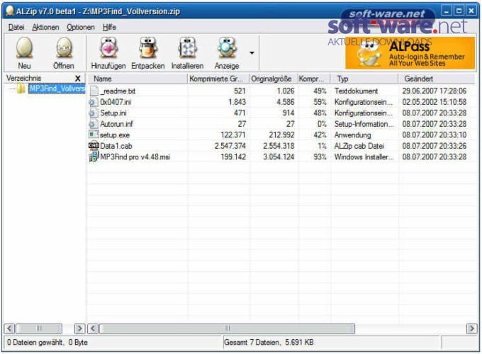This screenshot has width=482, height=354.
Task: Click right arrow of Verzeichnis scrollbar
Action: click(x=80, y=329)
